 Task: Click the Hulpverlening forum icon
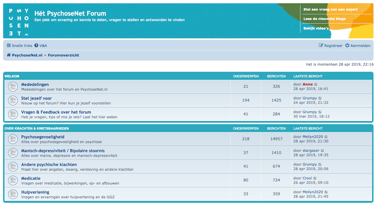coord(13,194)
